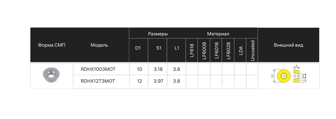Click the L1 column header
Viewport: 336px width, 119px height.
(177, 48)
